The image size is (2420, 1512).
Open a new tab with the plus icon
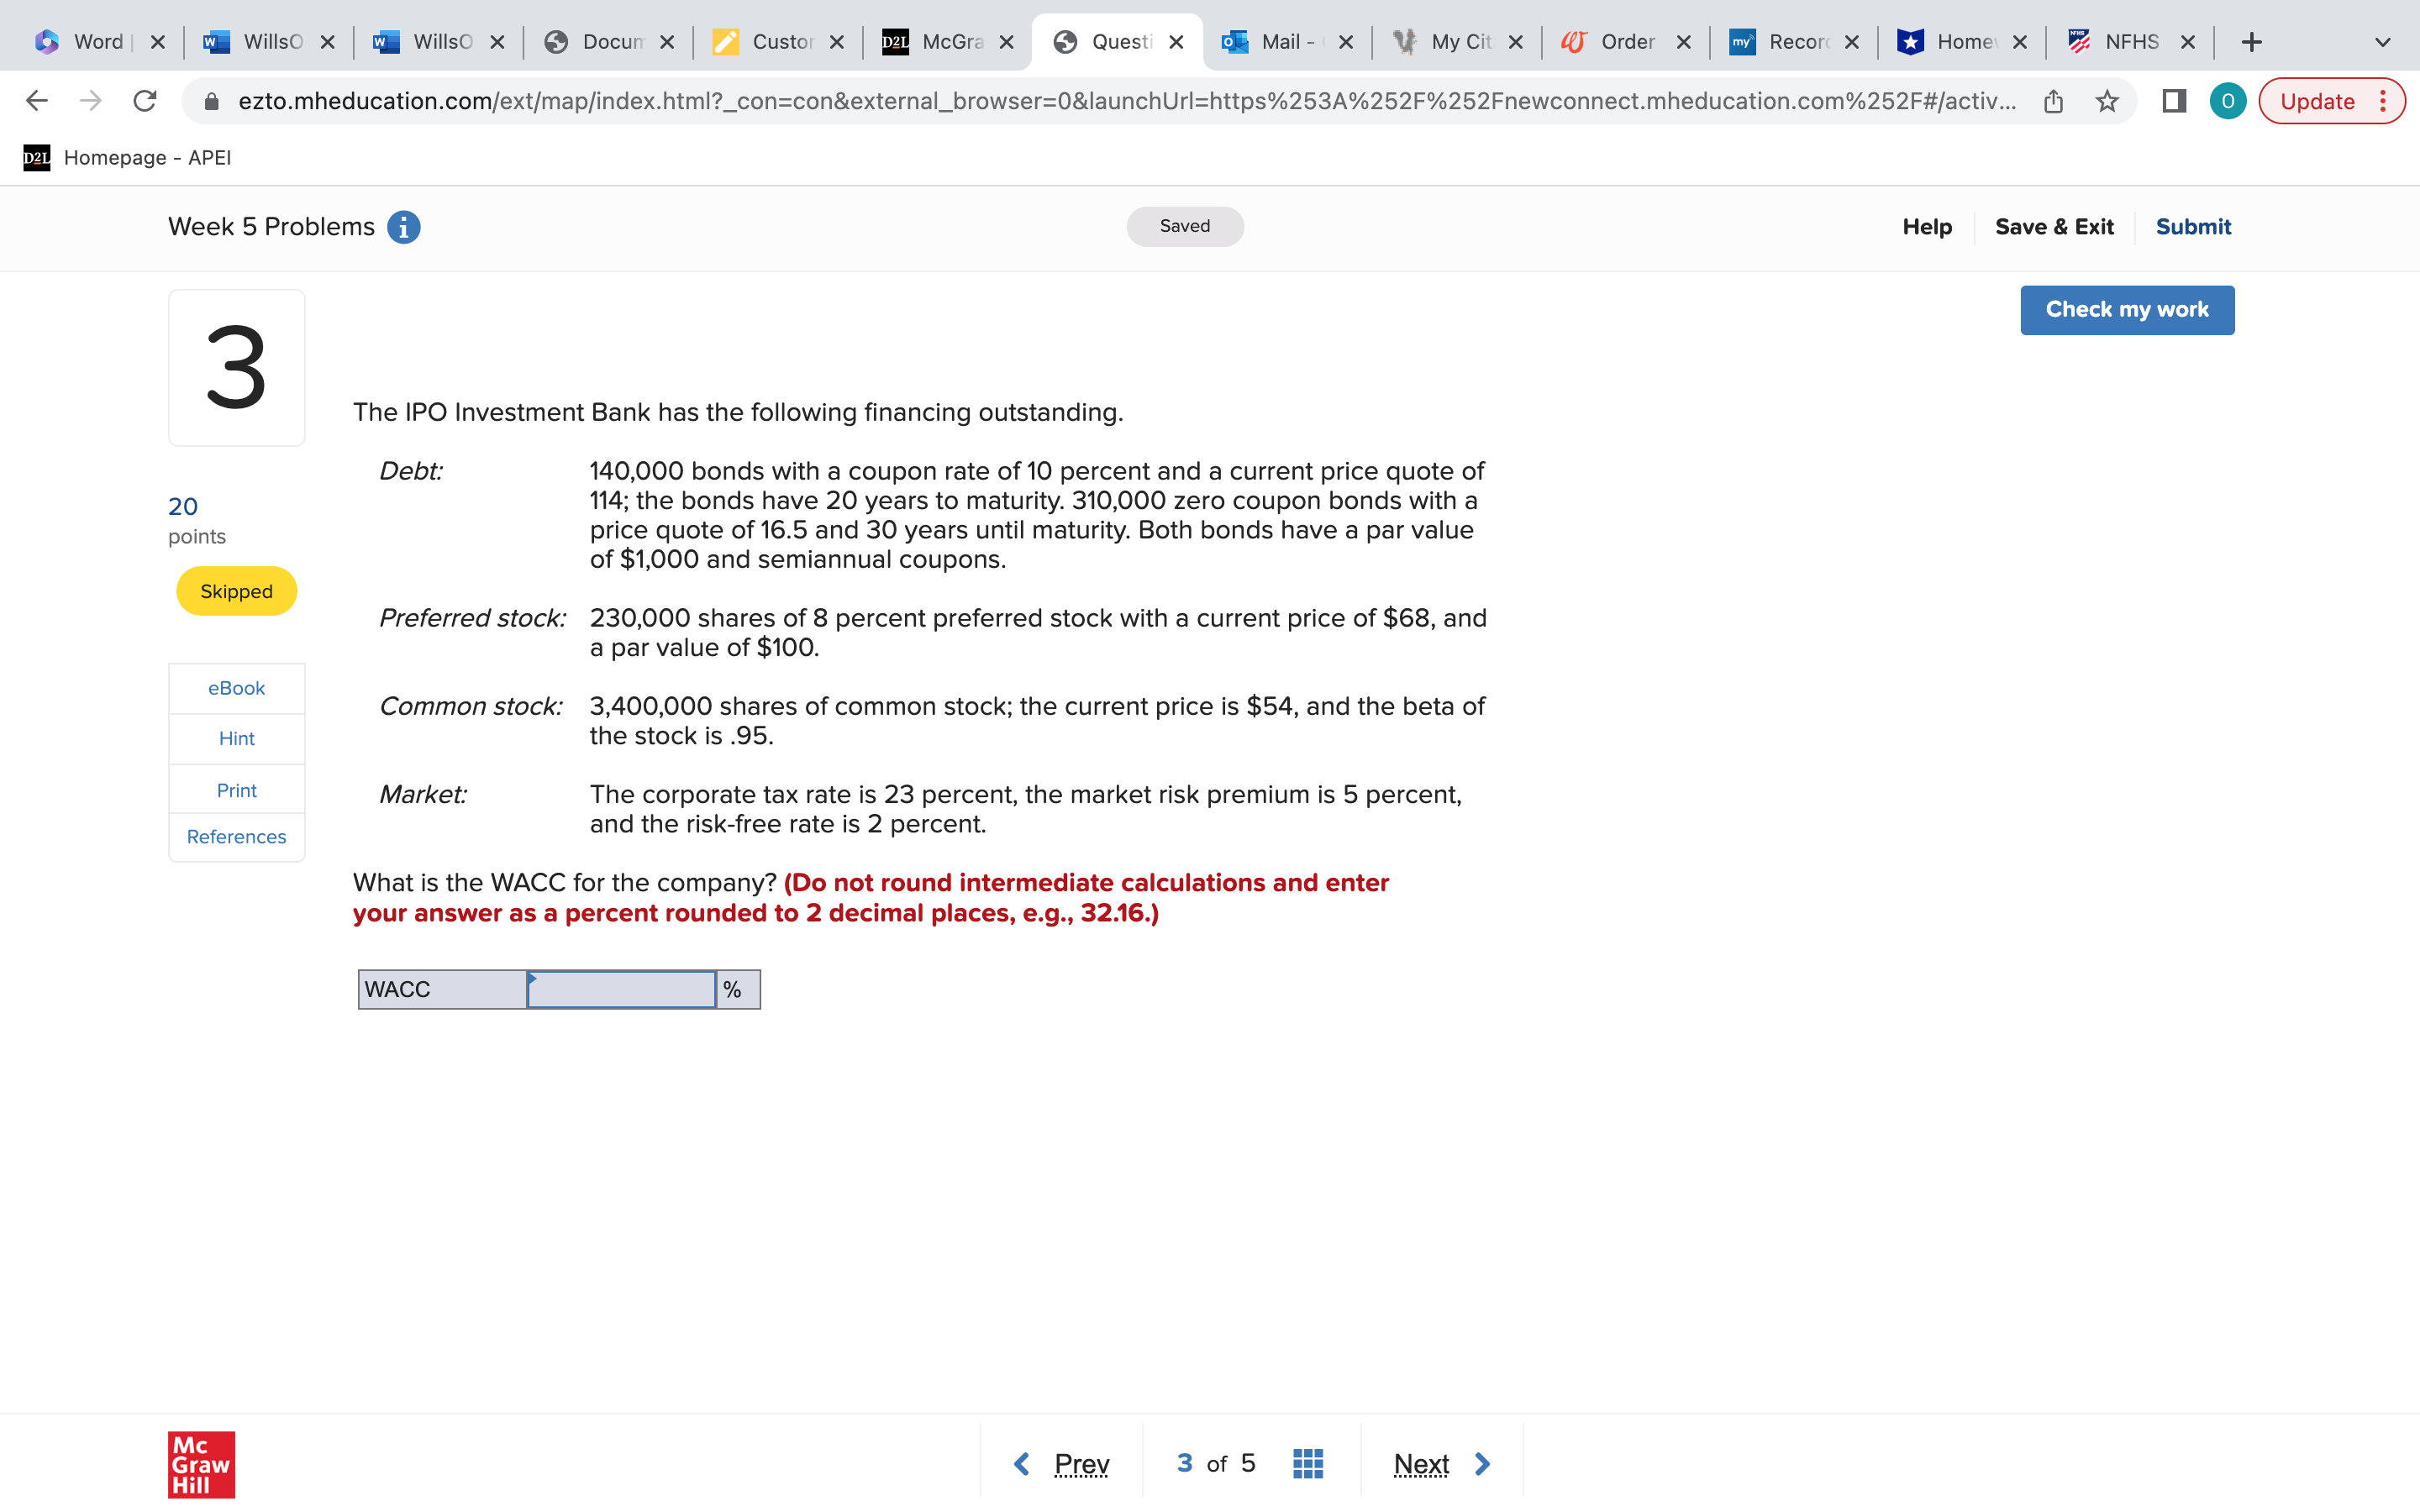click(2251, 42)
